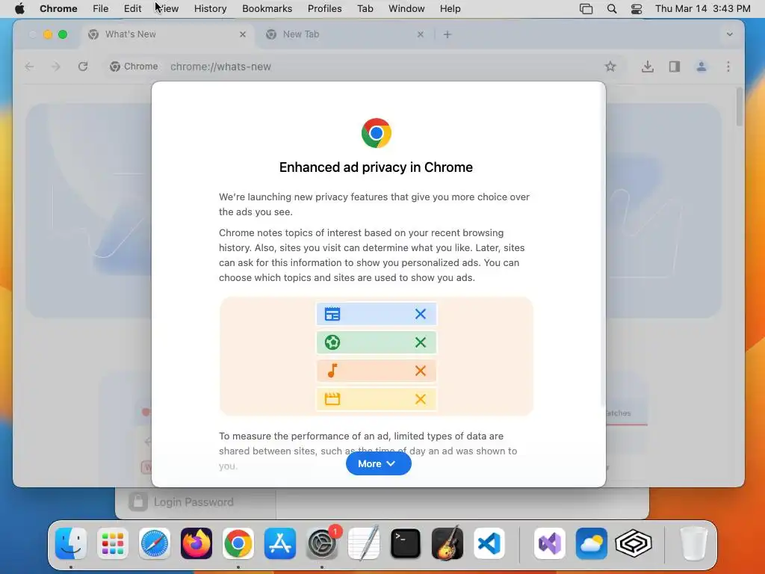Click the Chrome site info chip
The width and height of the screenshot is (765, 574).
click(x=134, y=67)
